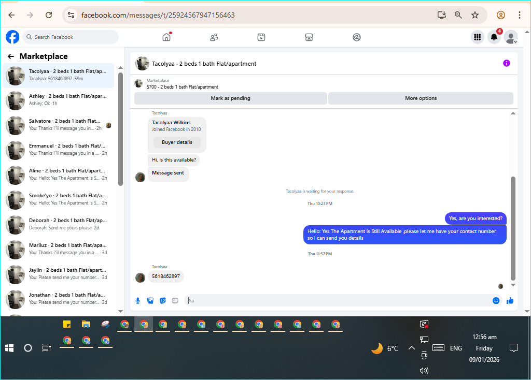Open conversation info purple icon
Image resolution: width=531 pixels, height=380 pixels.
point(506,63)
